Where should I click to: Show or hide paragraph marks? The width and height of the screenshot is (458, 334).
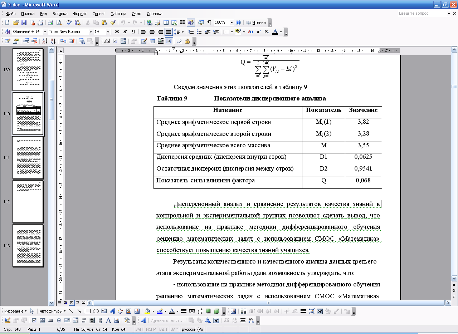click(x=209, y=22)
